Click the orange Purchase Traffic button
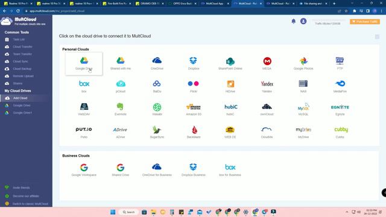Screen dimensions: 386x217 (365, 22)
